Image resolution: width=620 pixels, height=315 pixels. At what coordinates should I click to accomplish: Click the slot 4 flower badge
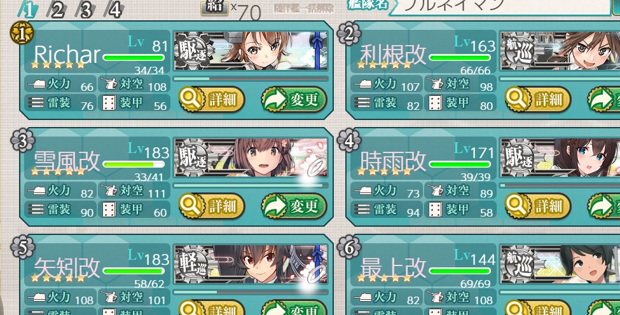coord(348,140)
